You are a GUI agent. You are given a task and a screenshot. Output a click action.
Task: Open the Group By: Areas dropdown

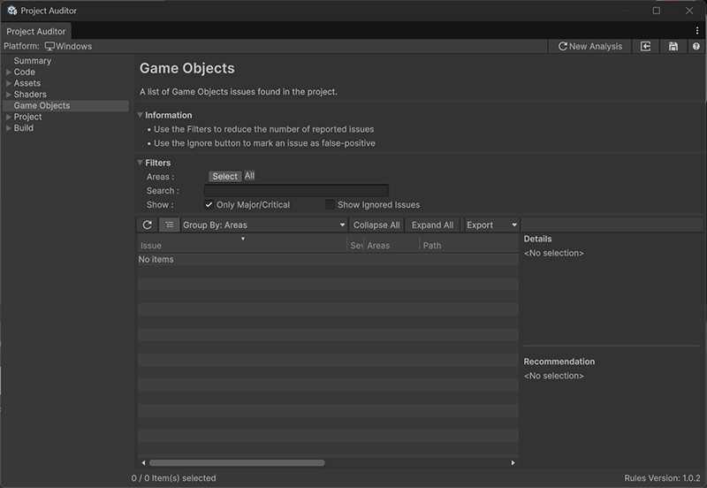click(263, 225)
